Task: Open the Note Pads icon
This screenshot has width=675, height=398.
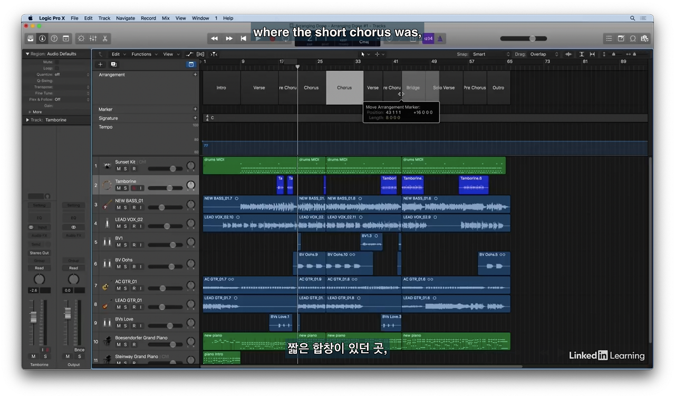Action: 621,38
